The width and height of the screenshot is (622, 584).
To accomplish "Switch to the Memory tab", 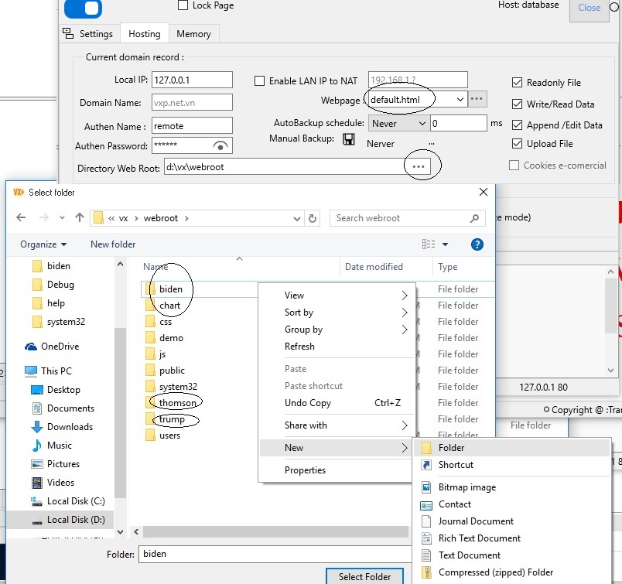I will 193,34.
